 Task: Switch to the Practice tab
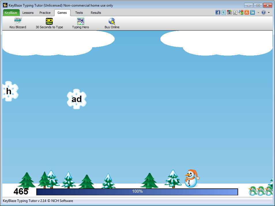(x=45, y=13)
